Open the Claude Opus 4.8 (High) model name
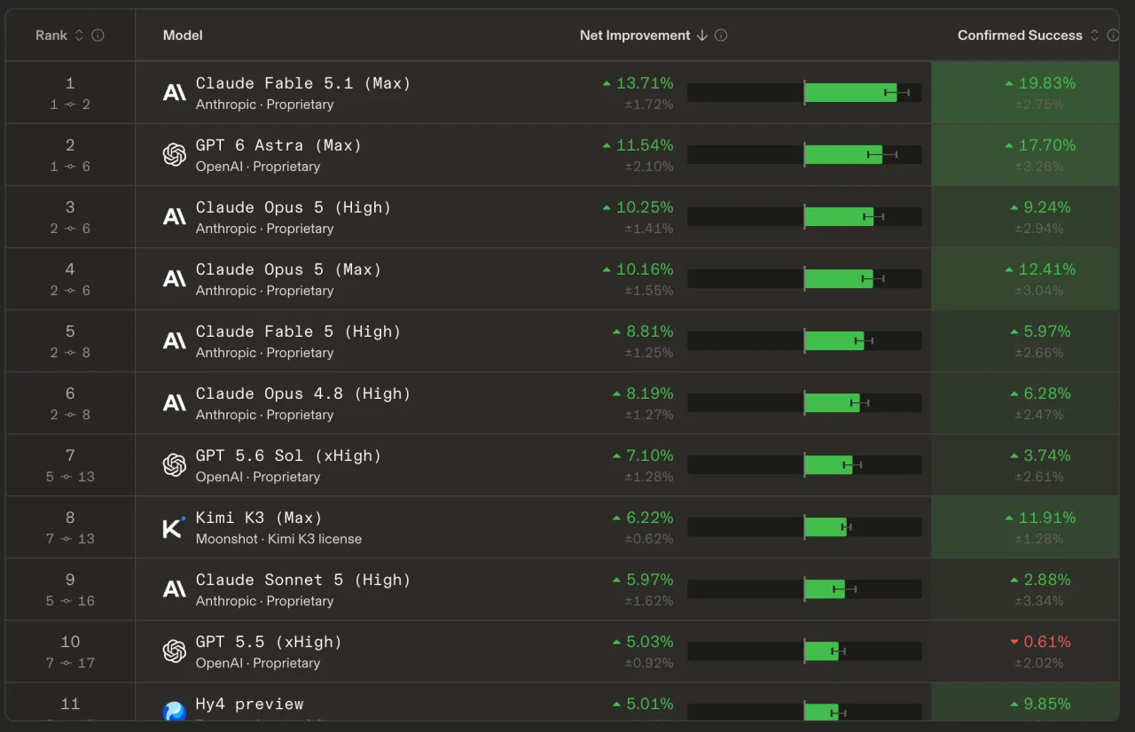The height and width of the screenshot is (732, 1135). [303, 393]
